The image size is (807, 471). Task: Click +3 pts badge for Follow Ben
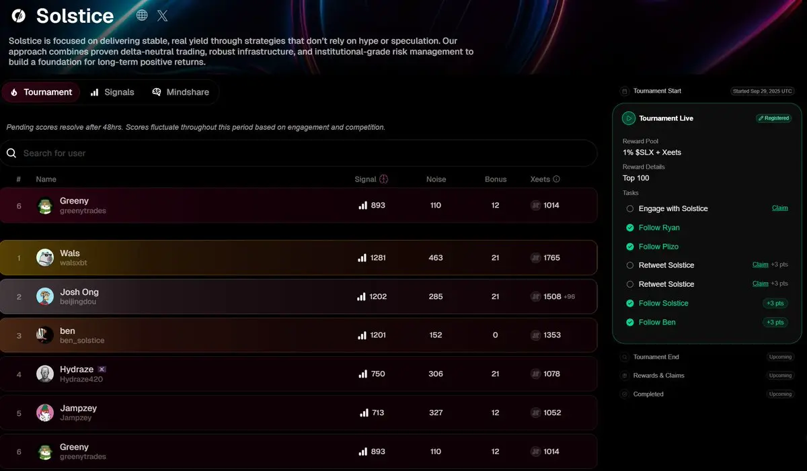(775, 323)
